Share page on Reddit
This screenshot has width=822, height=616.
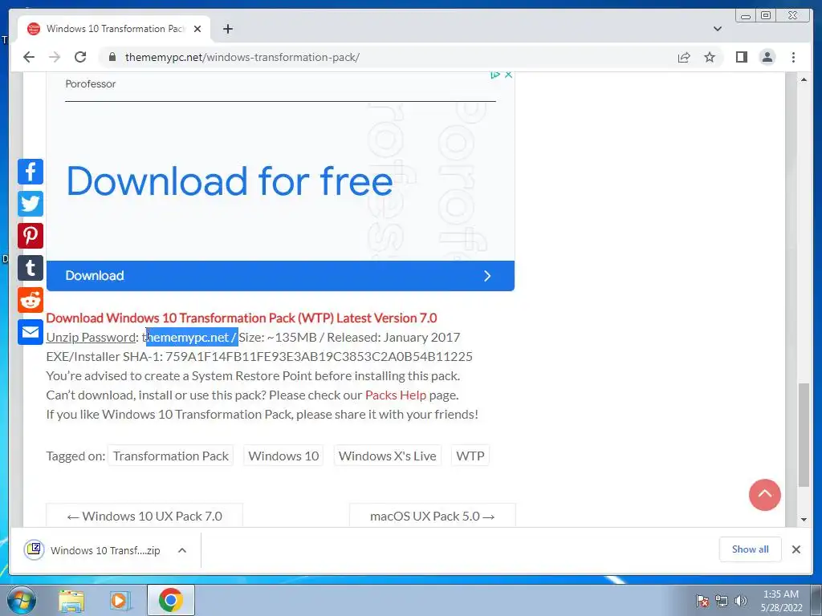(31, 300)
